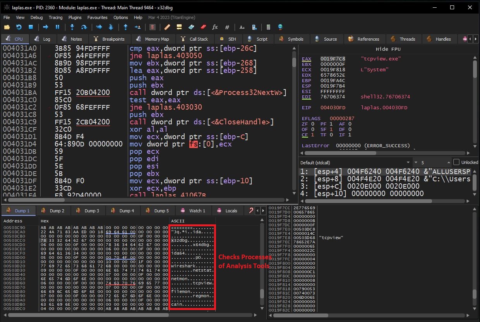
Task: Click the Hide FPU button
Action: [388, 49]
